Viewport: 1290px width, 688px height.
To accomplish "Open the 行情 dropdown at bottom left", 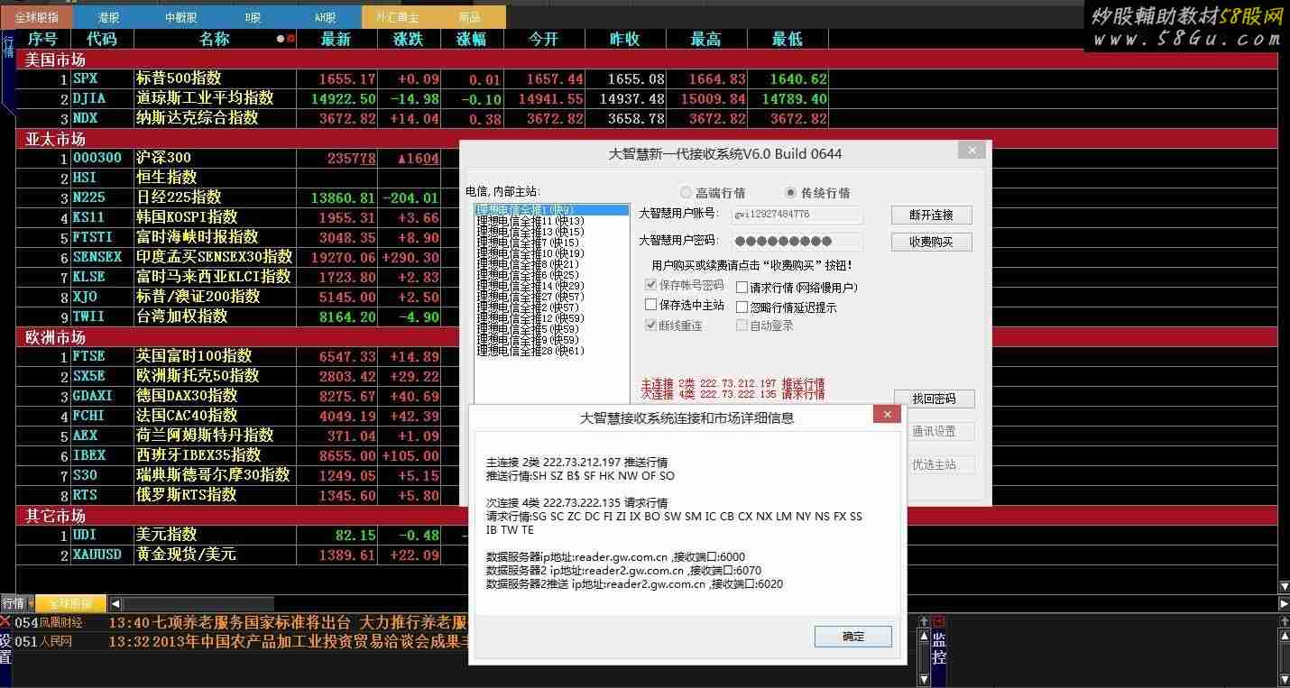I will click(x=17, y=603).
